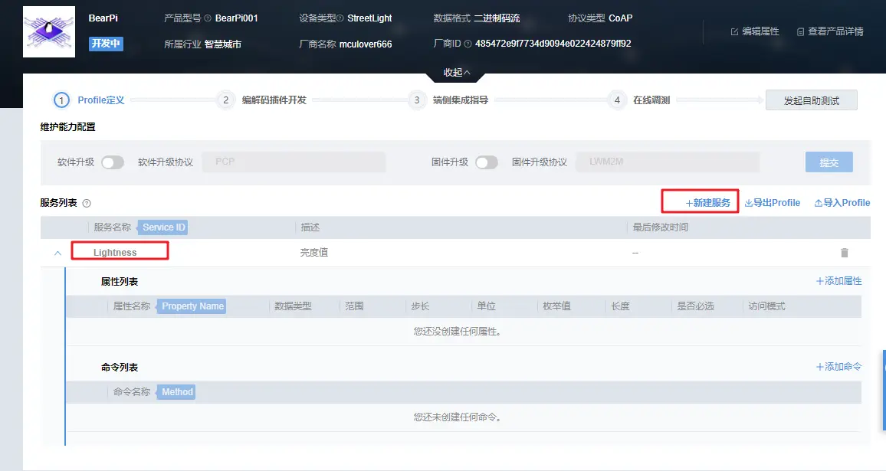
Task: Go to step 4 在线调测
Action: (639, 100)
